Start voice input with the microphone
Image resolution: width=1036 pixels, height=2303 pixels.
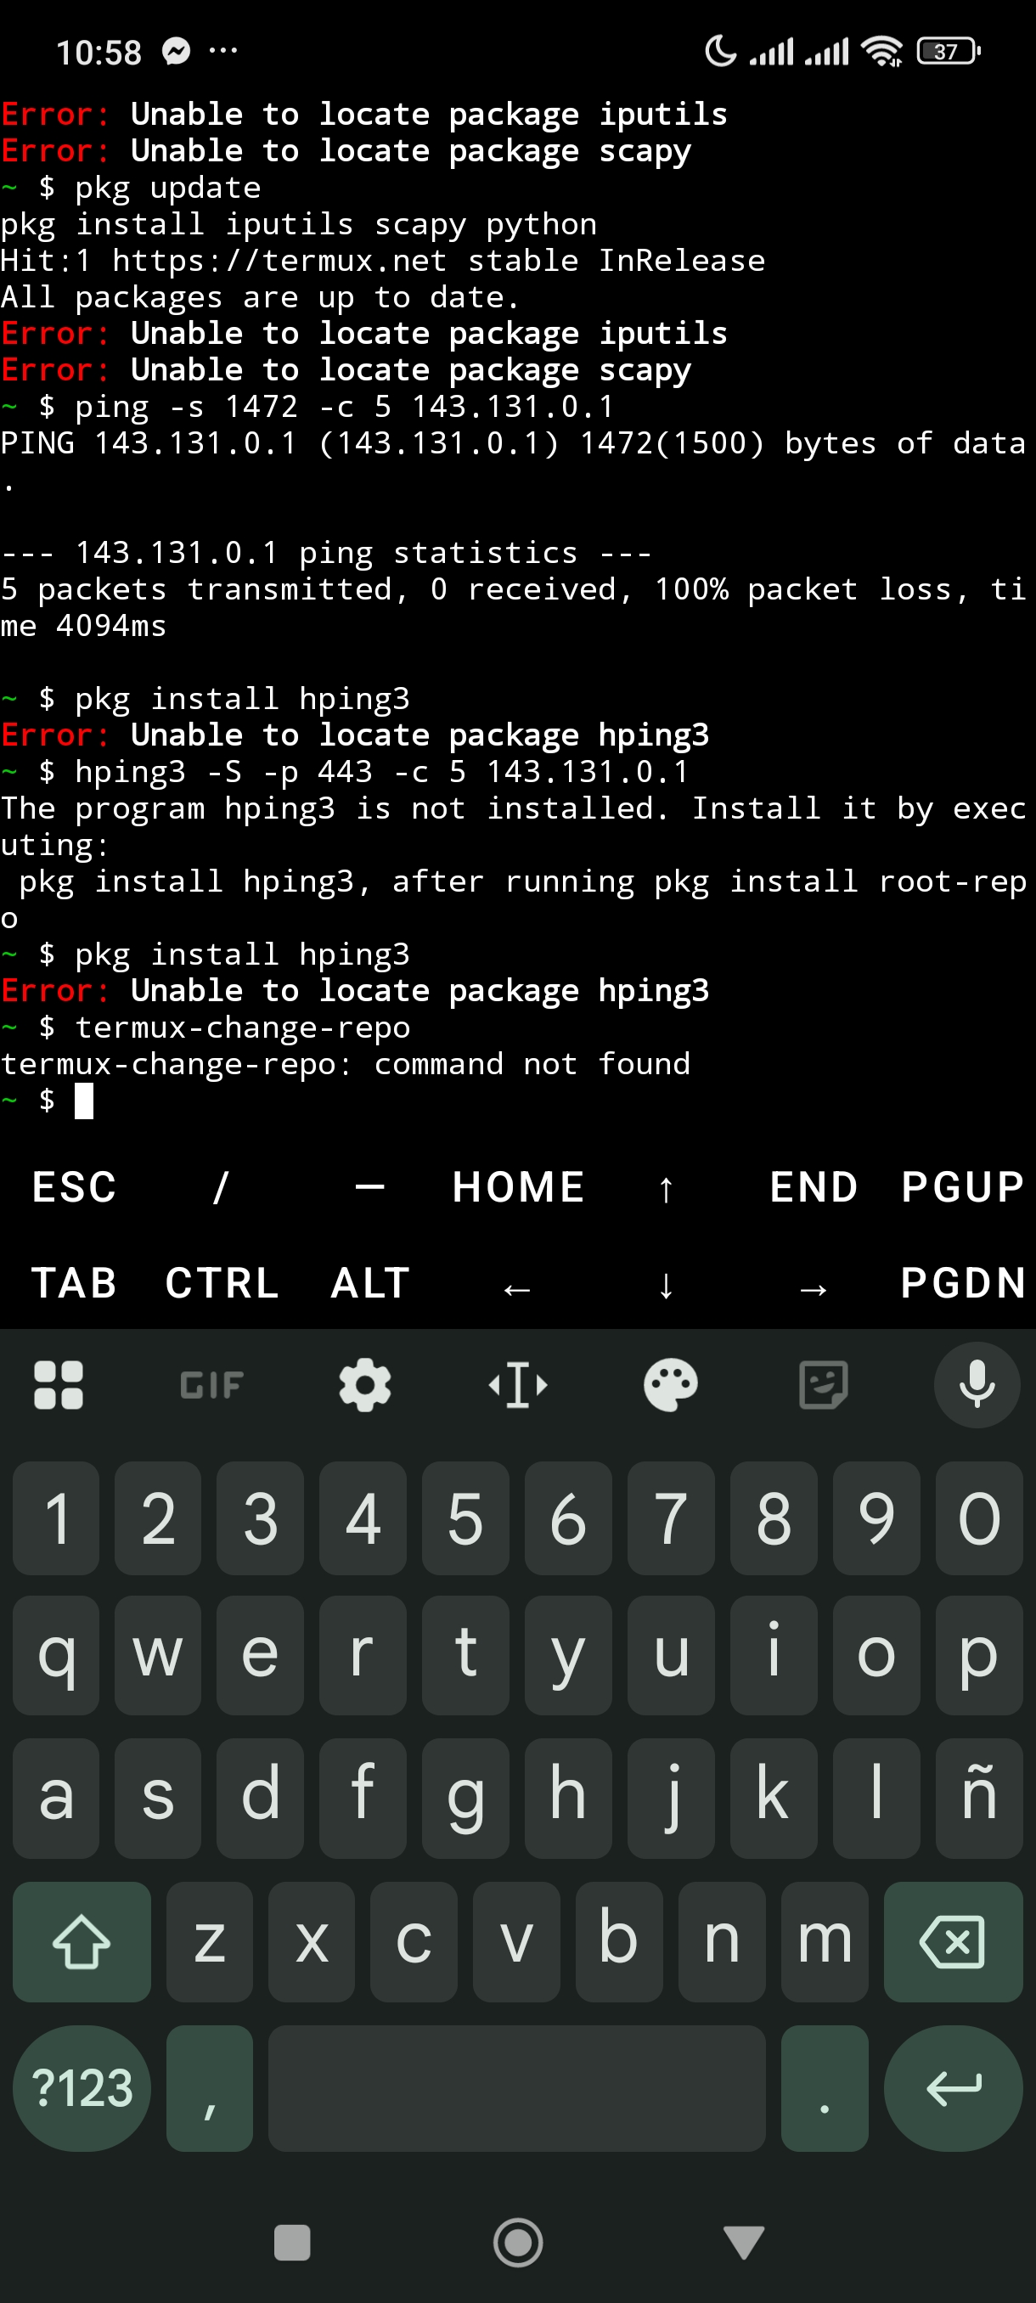click(977, 1385)
